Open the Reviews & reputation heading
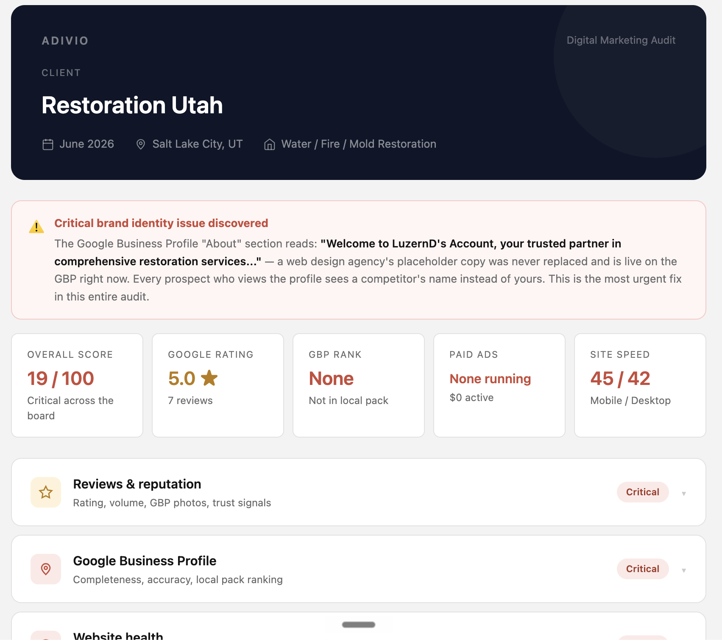The width and height of the screenshot is (722, 640). [x=137, y=484]
